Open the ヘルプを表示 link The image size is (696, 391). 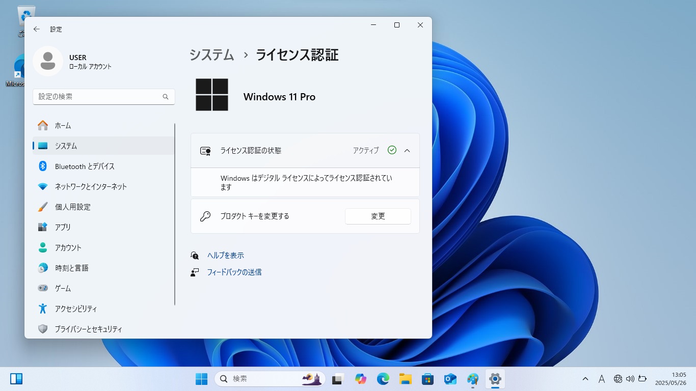click(x=226, y=256)
